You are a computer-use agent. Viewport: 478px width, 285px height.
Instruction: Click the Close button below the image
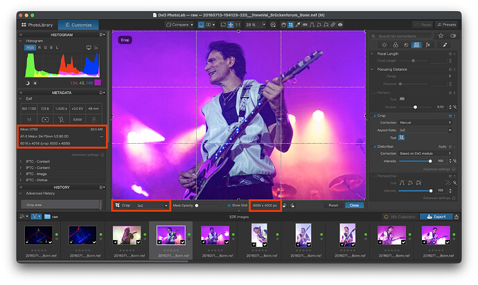pyautogui.click(x=354, y=205)
